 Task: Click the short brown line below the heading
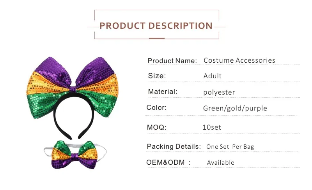[157, 38]
